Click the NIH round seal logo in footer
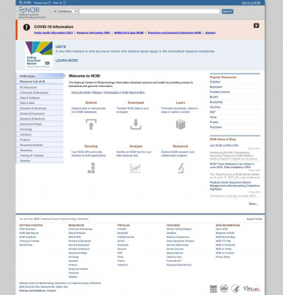The height and width of the screenshot is (295, 283). coord(224,288)
